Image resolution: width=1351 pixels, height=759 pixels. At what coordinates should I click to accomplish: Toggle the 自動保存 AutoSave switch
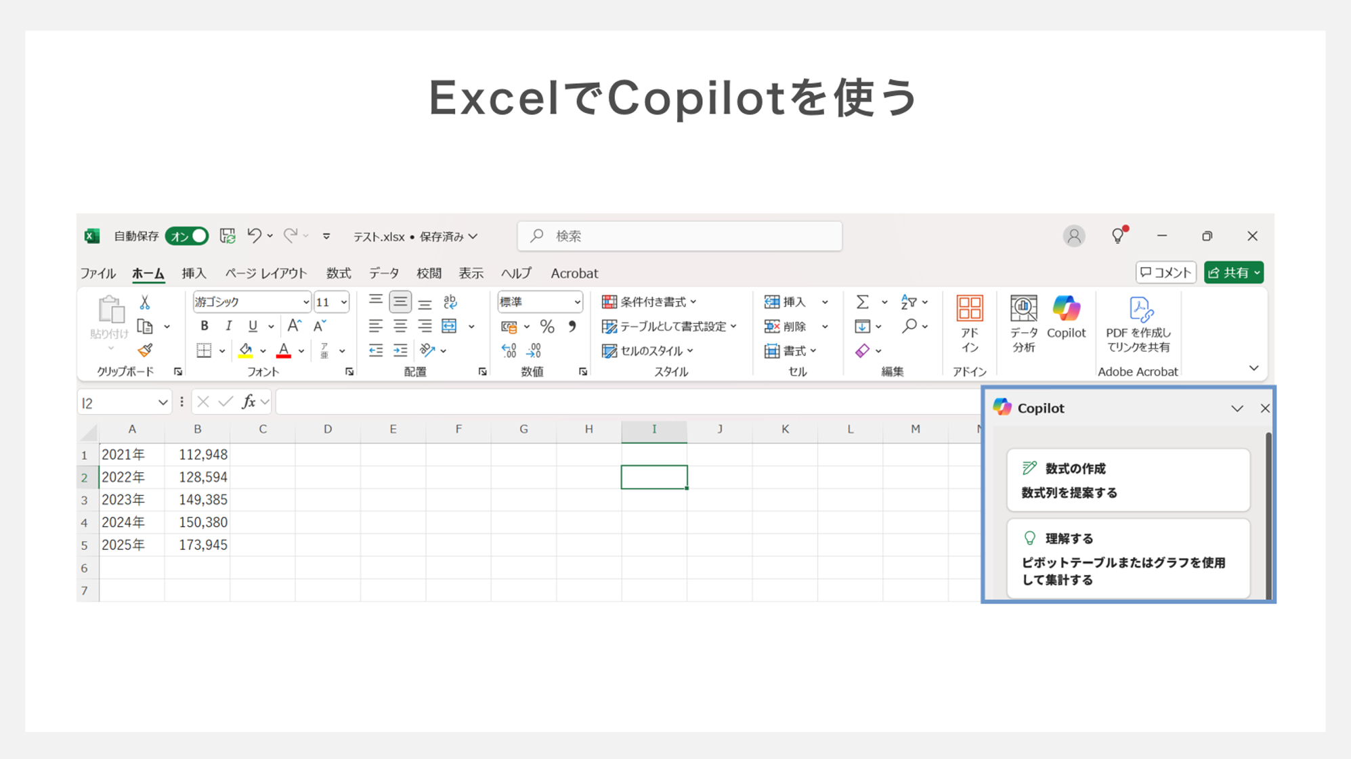coord(186,236)
